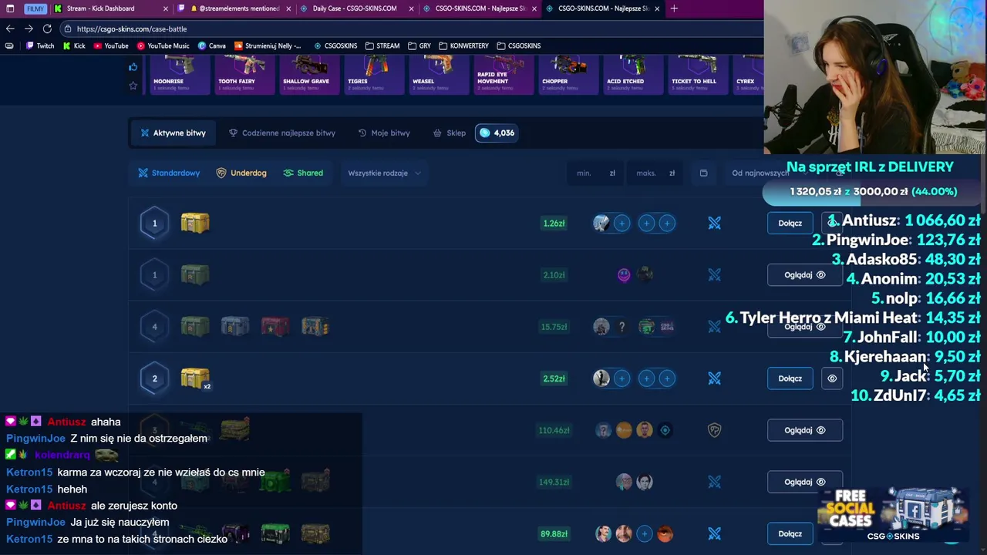Click the min. price input field

pos(595,173)
